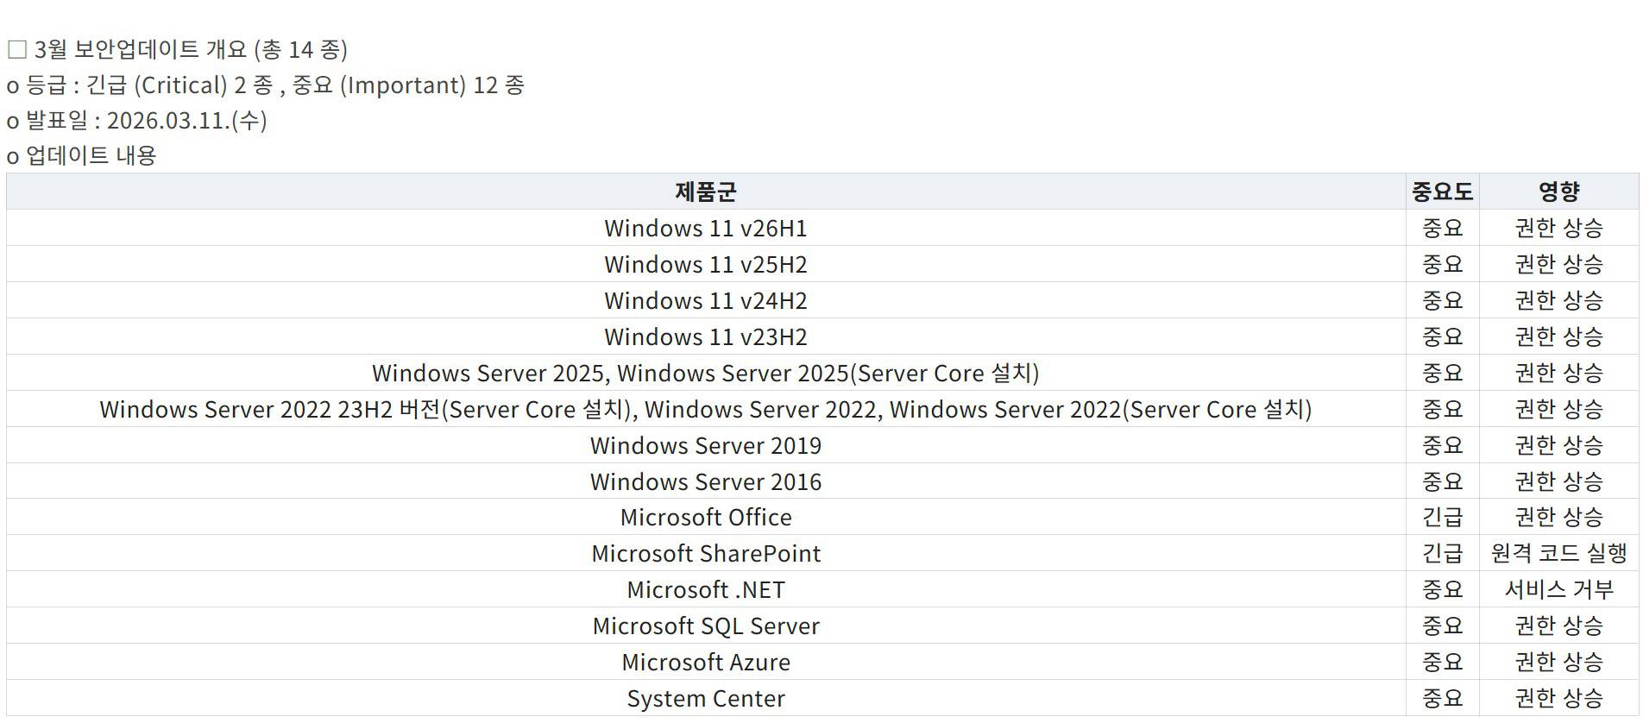Screen dimensions: 1643x723
Task: Select the 제품군 column header
Action: 705,192
